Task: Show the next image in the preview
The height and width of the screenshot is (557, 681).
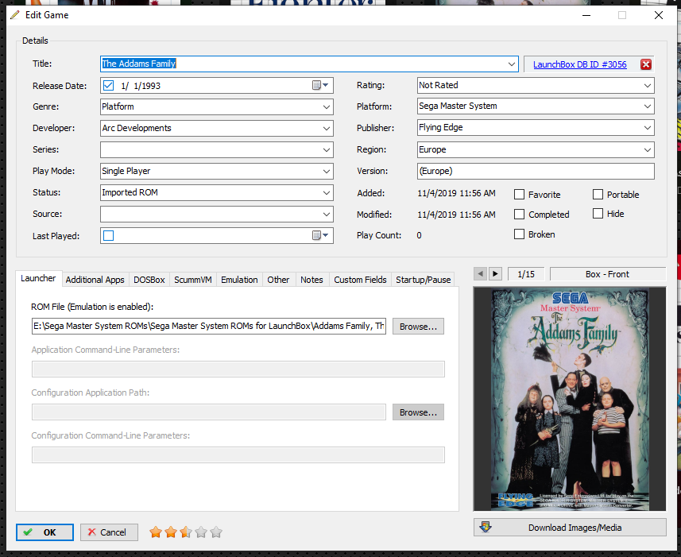Action: coord(495,274)
